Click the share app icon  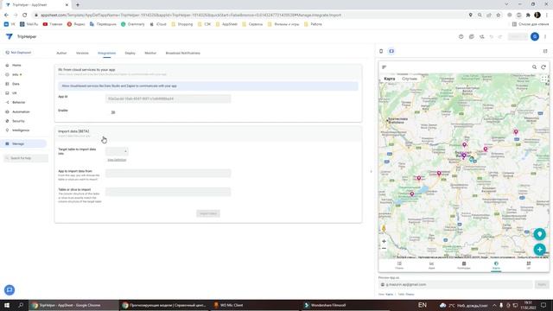point(482,36)
